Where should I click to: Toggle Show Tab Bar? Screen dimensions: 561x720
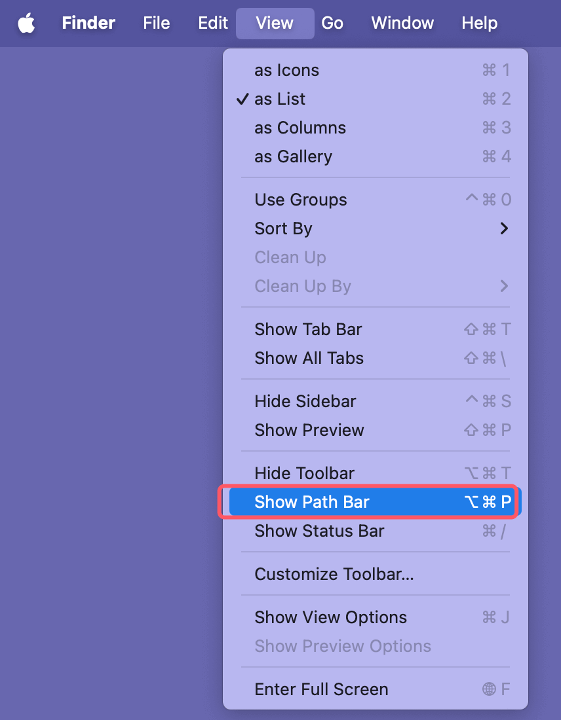[308, 329]
